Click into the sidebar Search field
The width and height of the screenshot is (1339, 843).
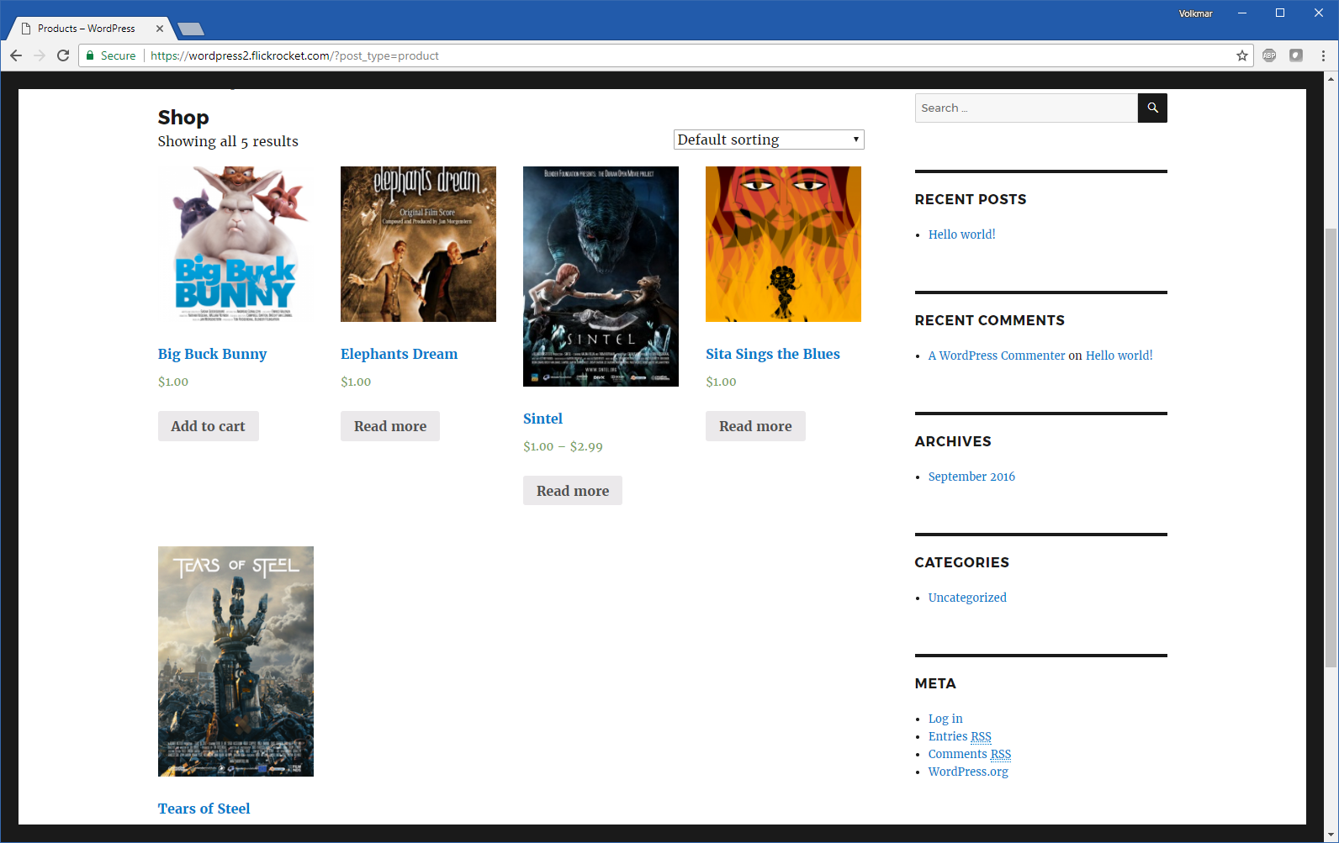(1025, 108)
